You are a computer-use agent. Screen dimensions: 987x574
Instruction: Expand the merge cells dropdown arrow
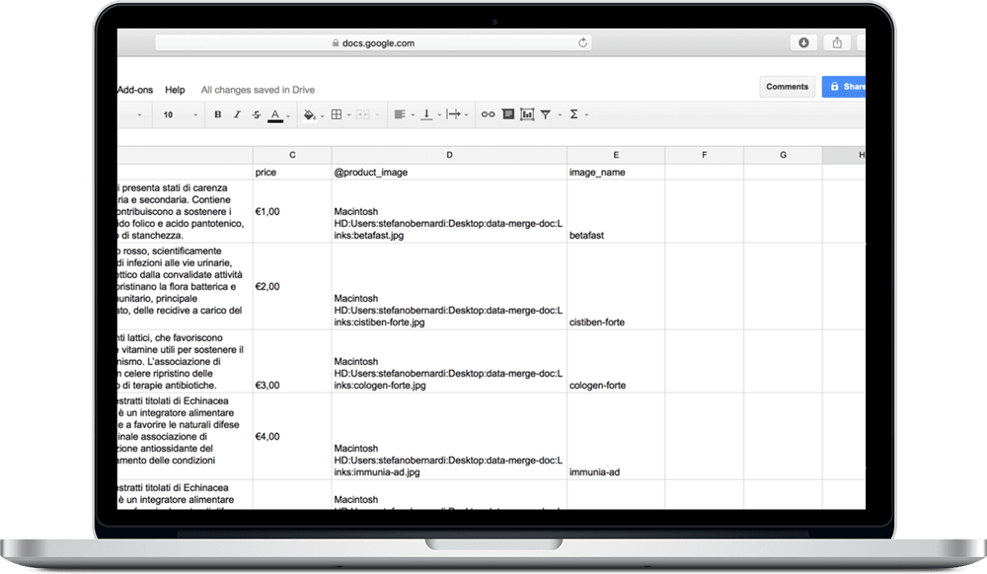point(377,115)
